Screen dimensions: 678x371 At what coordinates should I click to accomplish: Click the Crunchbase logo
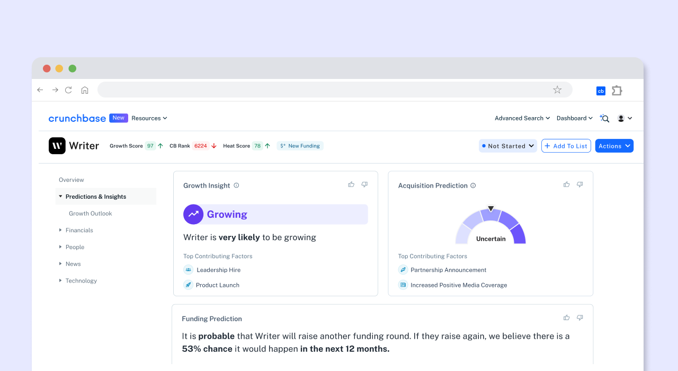pyautogui.click(x=77, y=118)
